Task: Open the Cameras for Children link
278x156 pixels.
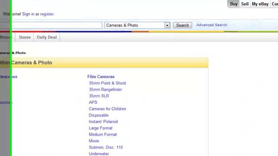Action: 107,109
